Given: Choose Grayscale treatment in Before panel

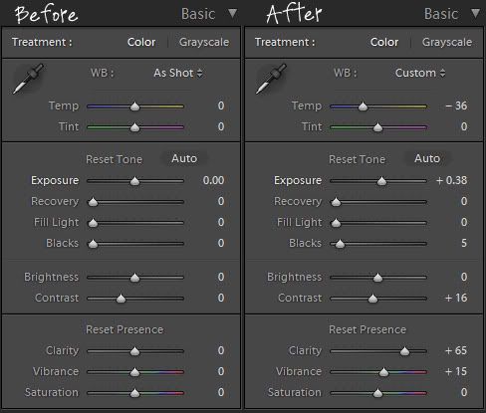Looking at the screenshot, I should (x=204, y=42).
